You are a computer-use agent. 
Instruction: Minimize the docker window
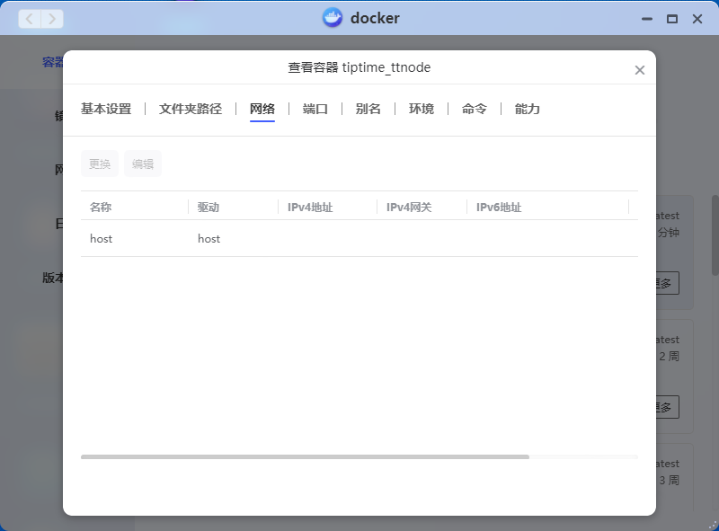(645, 19)
